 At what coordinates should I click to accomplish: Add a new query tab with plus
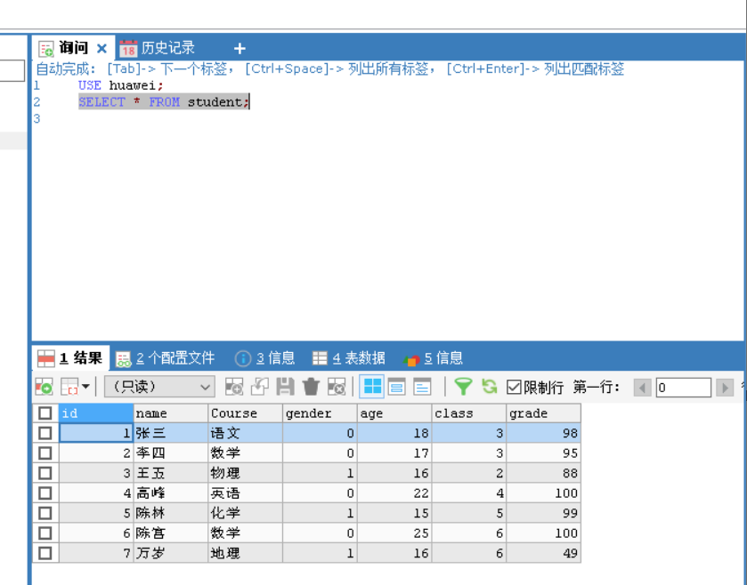click(x=240, y=49)
